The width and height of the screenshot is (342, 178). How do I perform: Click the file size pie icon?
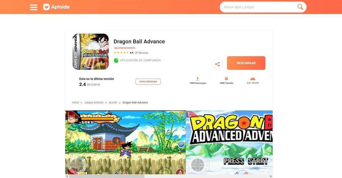coord(226,79)
